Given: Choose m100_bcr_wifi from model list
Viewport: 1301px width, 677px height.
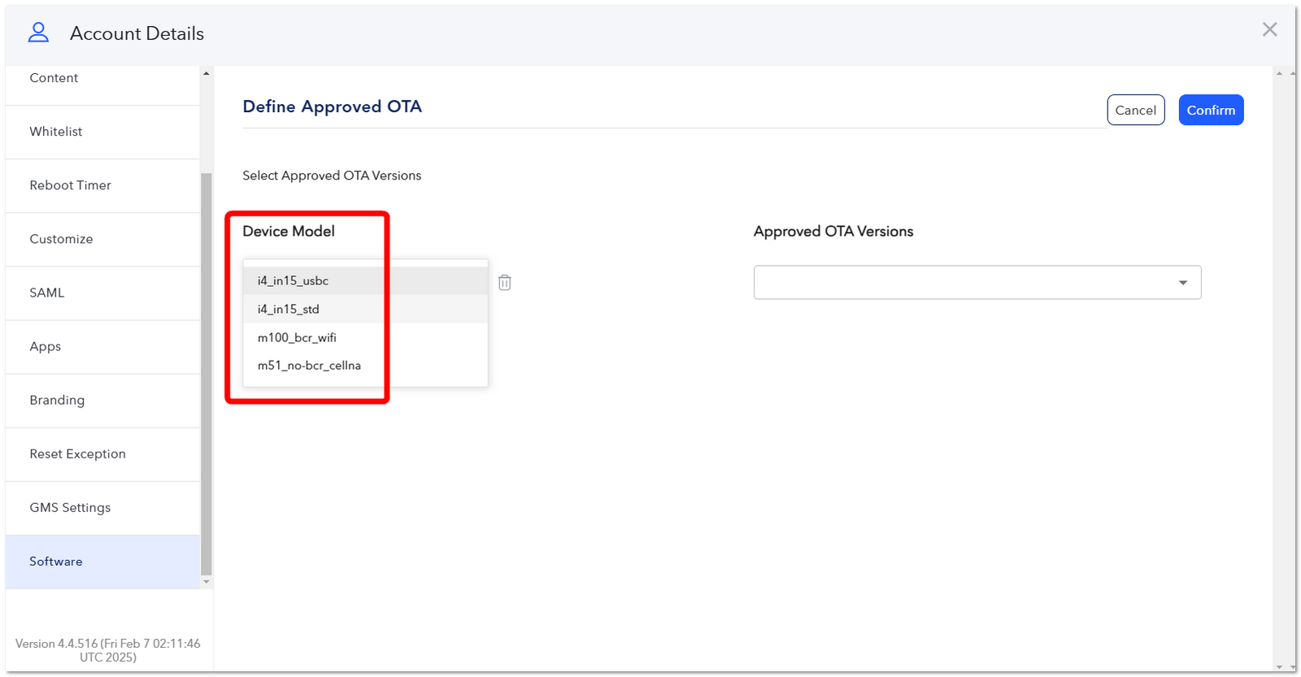Looking at the screenshot, I should 365,337.
